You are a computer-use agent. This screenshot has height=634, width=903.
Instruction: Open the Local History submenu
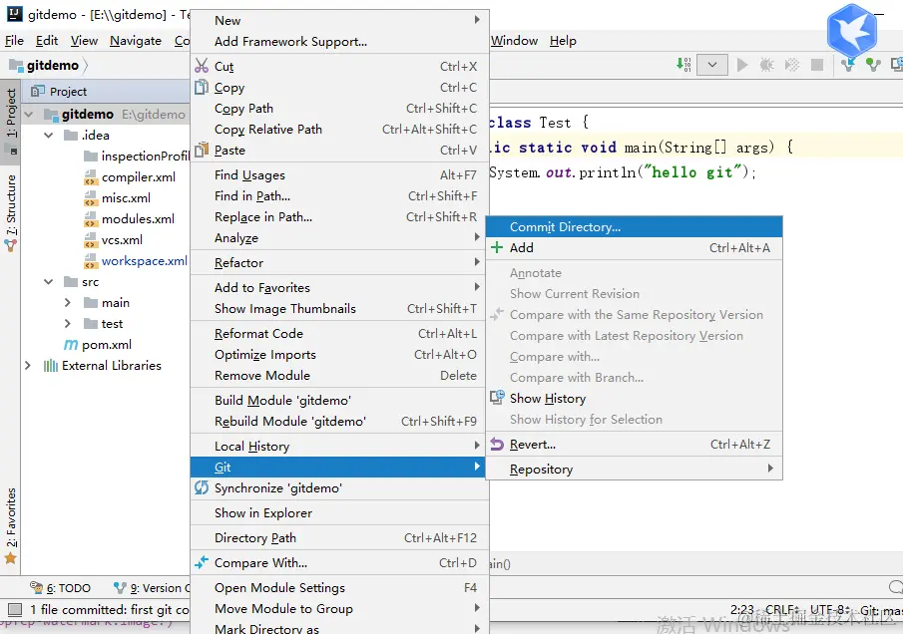coord(340,446)
